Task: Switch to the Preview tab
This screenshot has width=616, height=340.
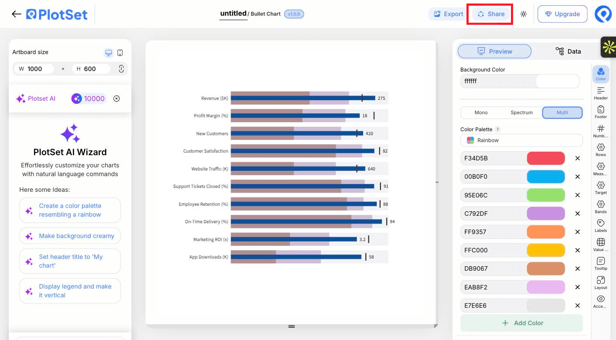Action: 494,51
